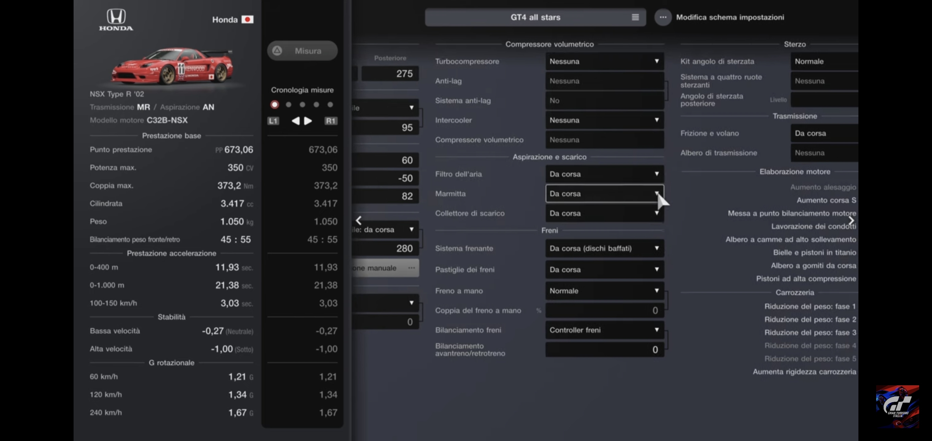Go to next settings page chevron
This screenshot has width=932, height=441.
(x=851, y=221)
